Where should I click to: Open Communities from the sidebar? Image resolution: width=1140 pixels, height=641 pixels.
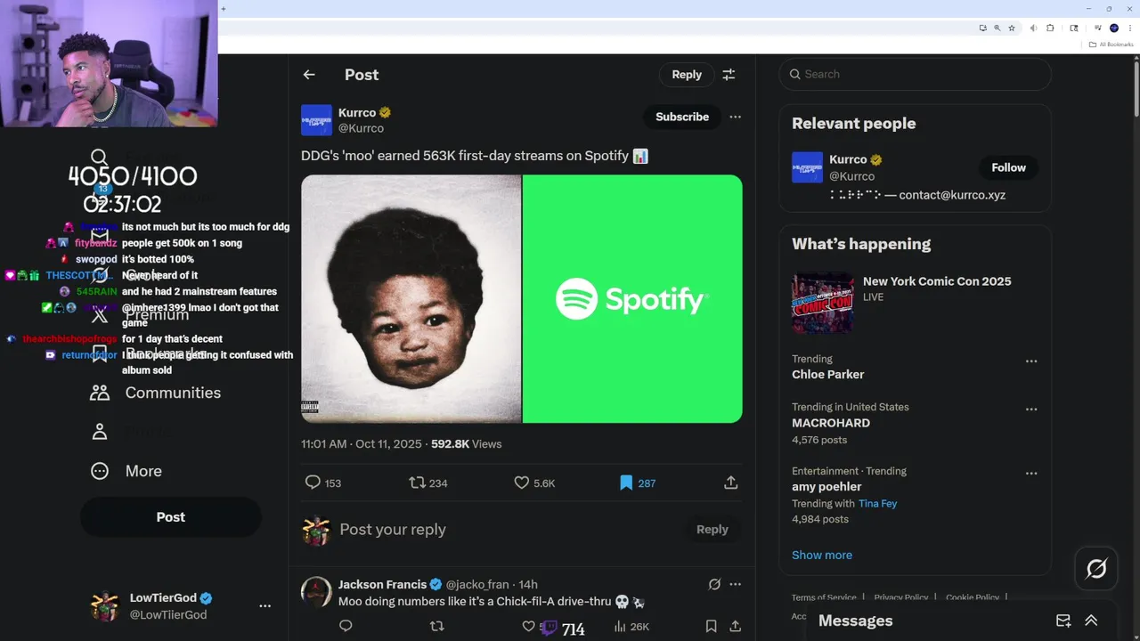pos(155,393)
